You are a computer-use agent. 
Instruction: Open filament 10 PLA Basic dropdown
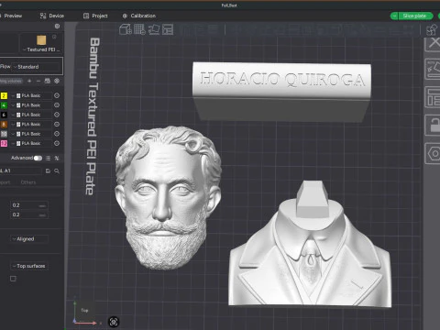pos(31,134)
